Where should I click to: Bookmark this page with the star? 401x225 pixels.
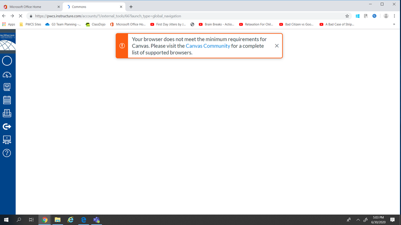pos(347,16)
